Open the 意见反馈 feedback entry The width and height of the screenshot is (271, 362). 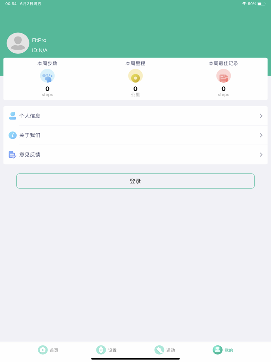(x=135, y=155)
